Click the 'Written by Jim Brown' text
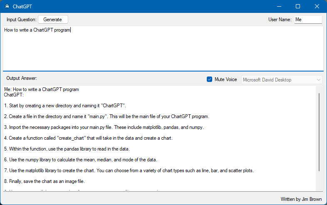The width and height of the screenshot is (327, 205). [x=301, y=199]
